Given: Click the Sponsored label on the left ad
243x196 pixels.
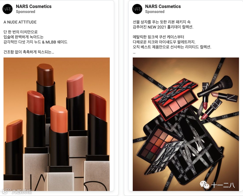Looking at the screenshot, I should [x=25, y=12].
